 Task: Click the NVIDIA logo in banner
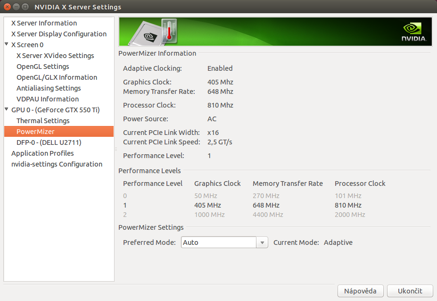click(414, 33)
